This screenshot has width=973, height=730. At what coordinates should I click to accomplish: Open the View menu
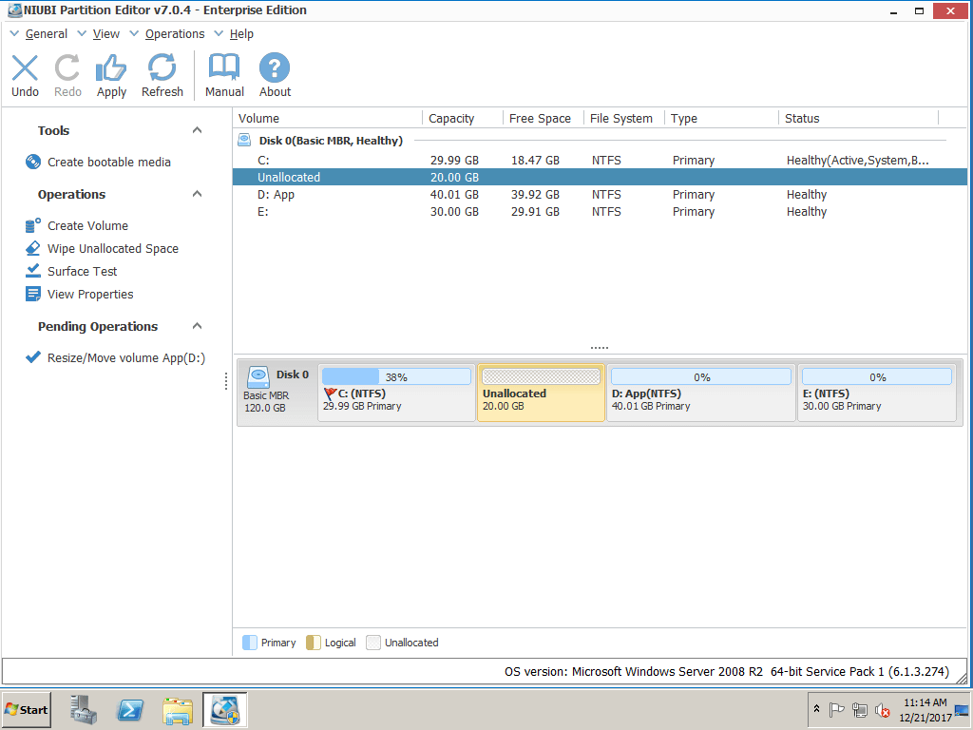[106, 34]
